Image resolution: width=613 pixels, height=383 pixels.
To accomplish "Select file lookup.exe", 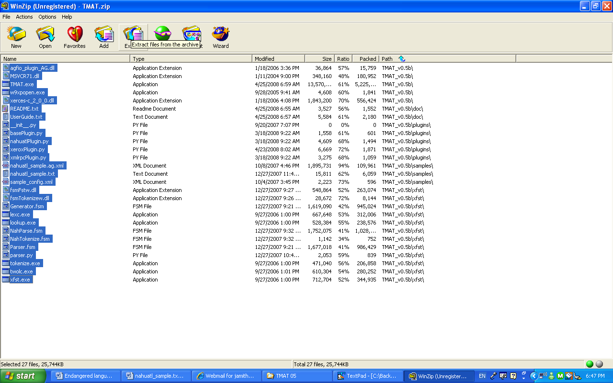I will click(23, 223).
